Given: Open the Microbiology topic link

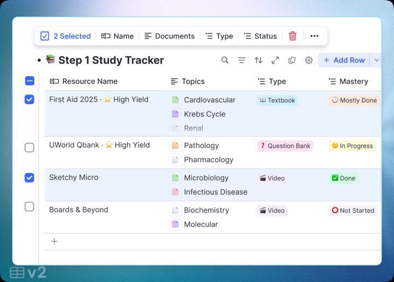Looking at the screenshot, I should tap(206, 178).
